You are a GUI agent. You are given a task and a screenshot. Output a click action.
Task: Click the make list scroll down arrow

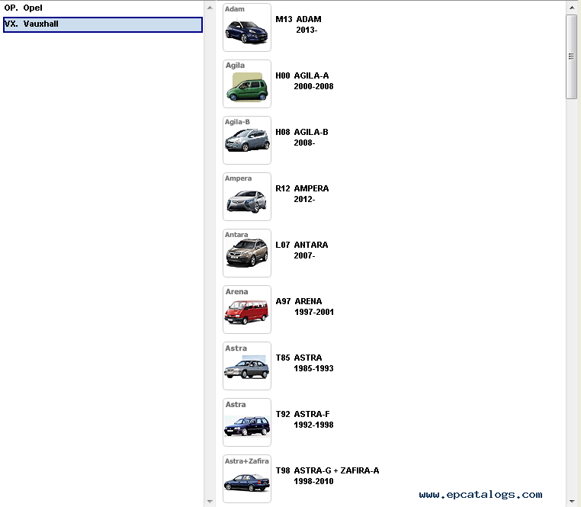click(x=210, y=501)
